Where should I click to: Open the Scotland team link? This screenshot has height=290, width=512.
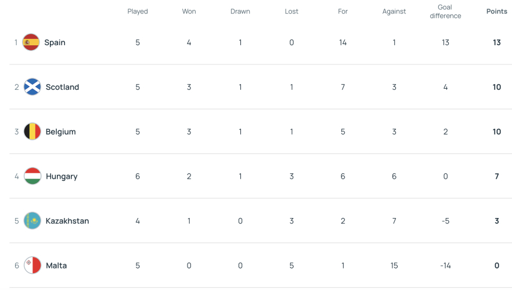click(62, 87)
